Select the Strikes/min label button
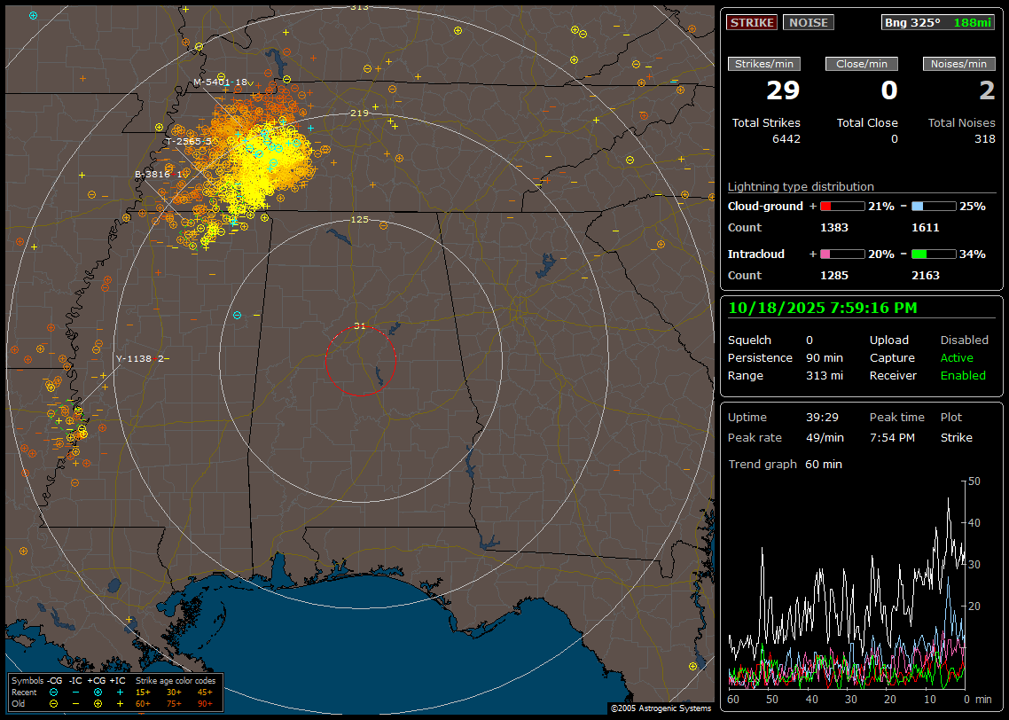This screenshot has width=1009, height=720. point(764,64)
